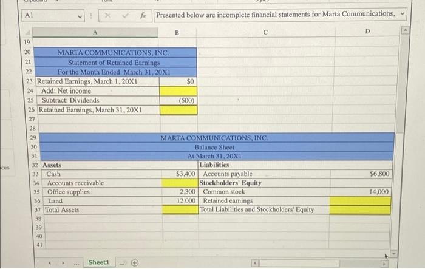Select column C header
The width and height of the screenshot is (425, 269).
(266, 32)
